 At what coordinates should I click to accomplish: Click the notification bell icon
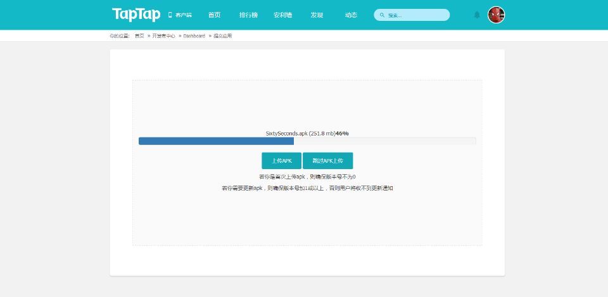point(477,15)
